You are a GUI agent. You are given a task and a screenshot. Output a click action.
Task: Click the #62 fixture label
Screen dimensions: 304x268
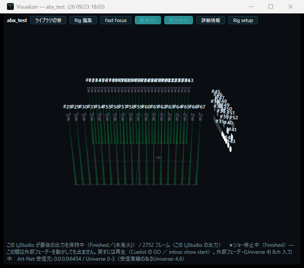[x=162, y=107]
